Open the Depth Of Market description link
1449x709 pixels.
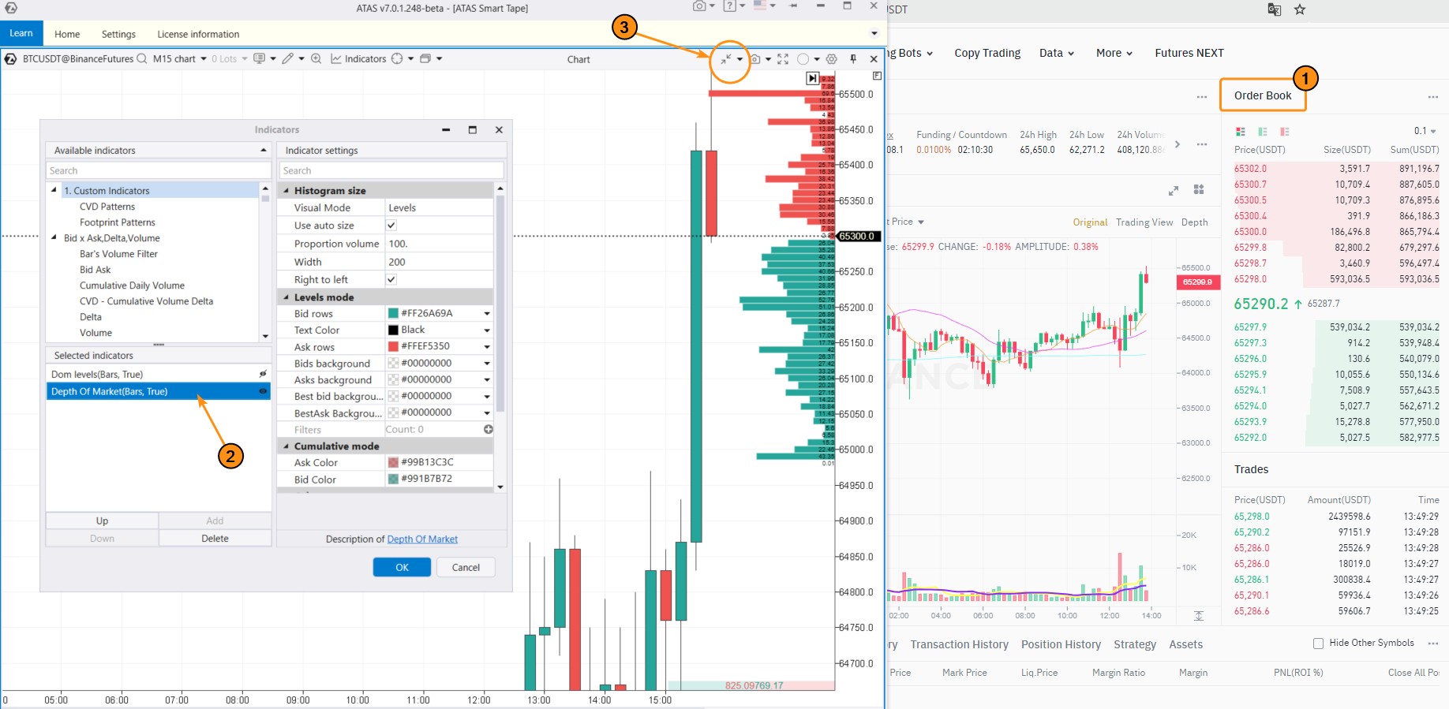(x=422, y=539)
